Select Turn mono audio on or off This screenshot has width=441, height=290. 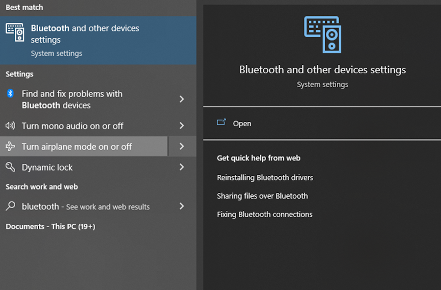pos(73,126)
